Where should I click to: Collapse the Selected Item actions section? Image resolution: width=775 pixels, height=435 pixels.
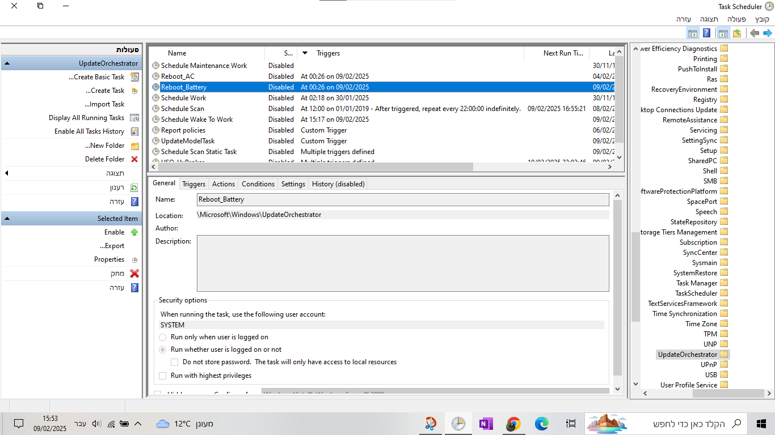pyautogui.click(x=7, y=219)
